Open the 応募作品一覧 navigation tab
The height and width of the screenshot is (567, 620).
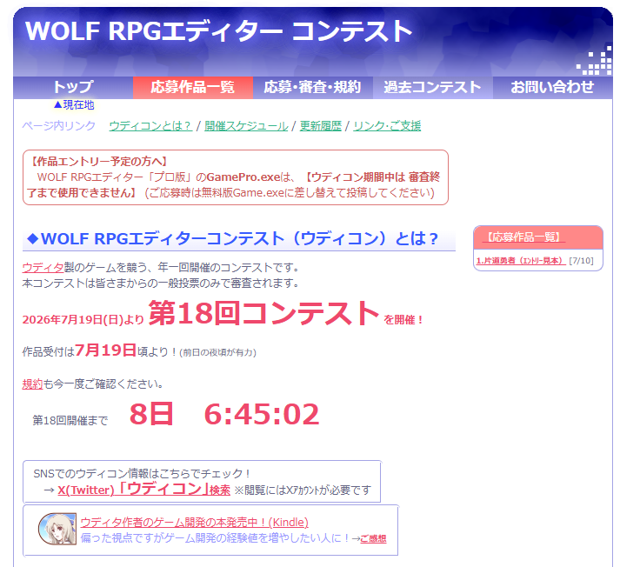point(193,87)
